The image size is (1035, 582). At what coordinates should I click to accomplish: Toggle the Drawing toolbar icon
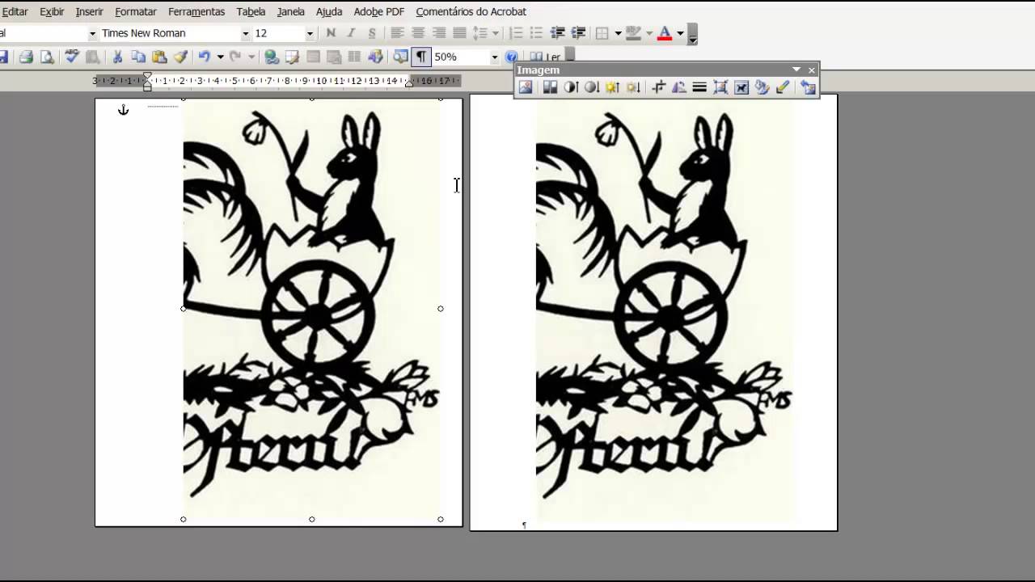click(375, 57)
